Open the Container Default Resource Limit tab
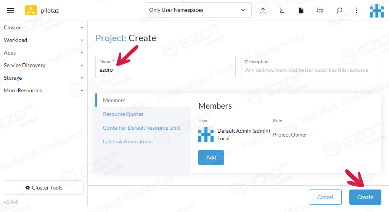The width and height of the screenshot is (389, 212). tap(142, 128)
